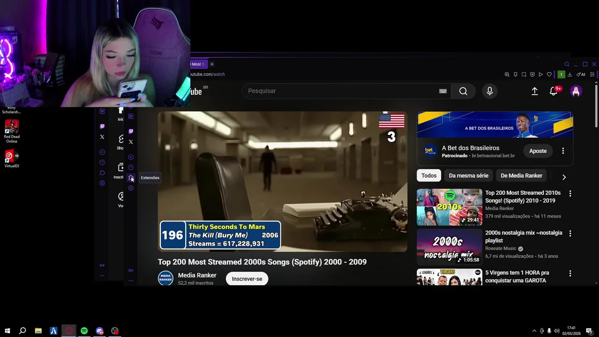This screenshot has width=599, height=337.
Task: Open the Media Ranker channel avatar
Action: pyautogui.click(x=165, y=278)
